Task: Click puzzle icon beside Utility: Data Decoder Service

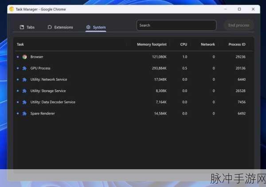Action: (24, 102)
